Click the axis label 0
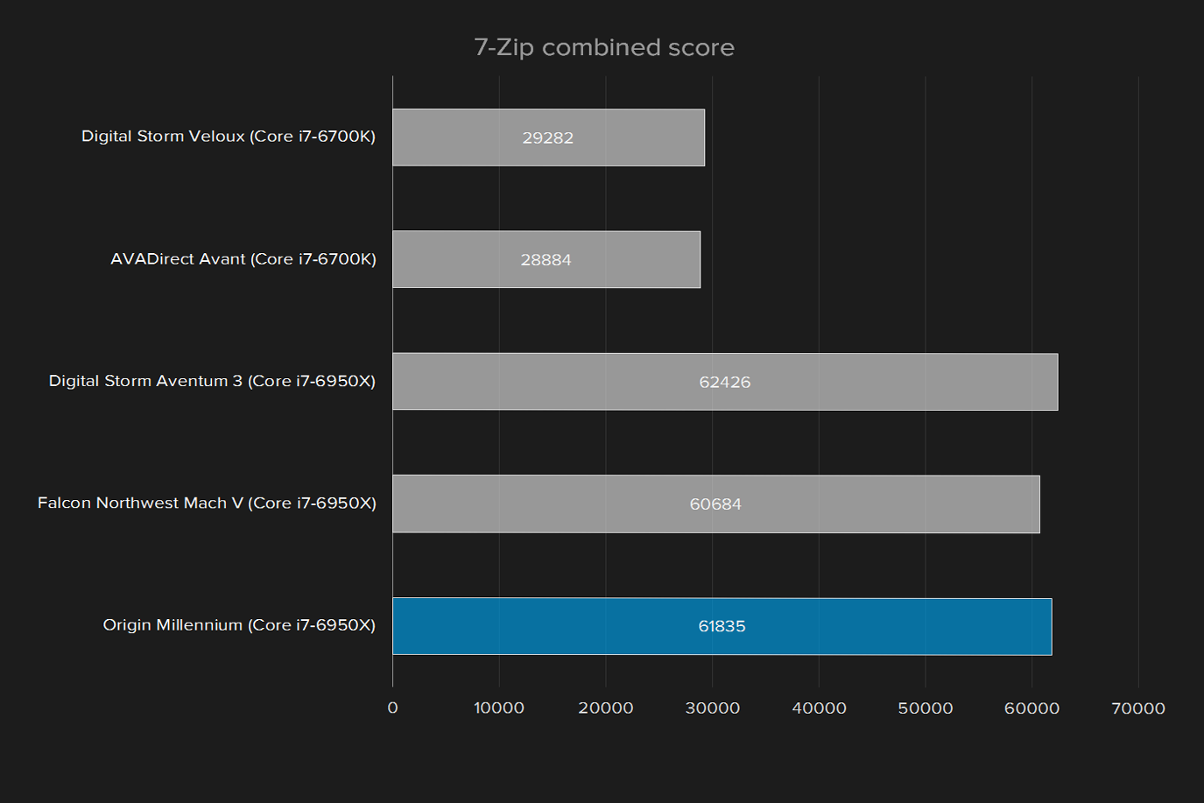The height and width of the screenshot is (803, 1204). [392, 708]
